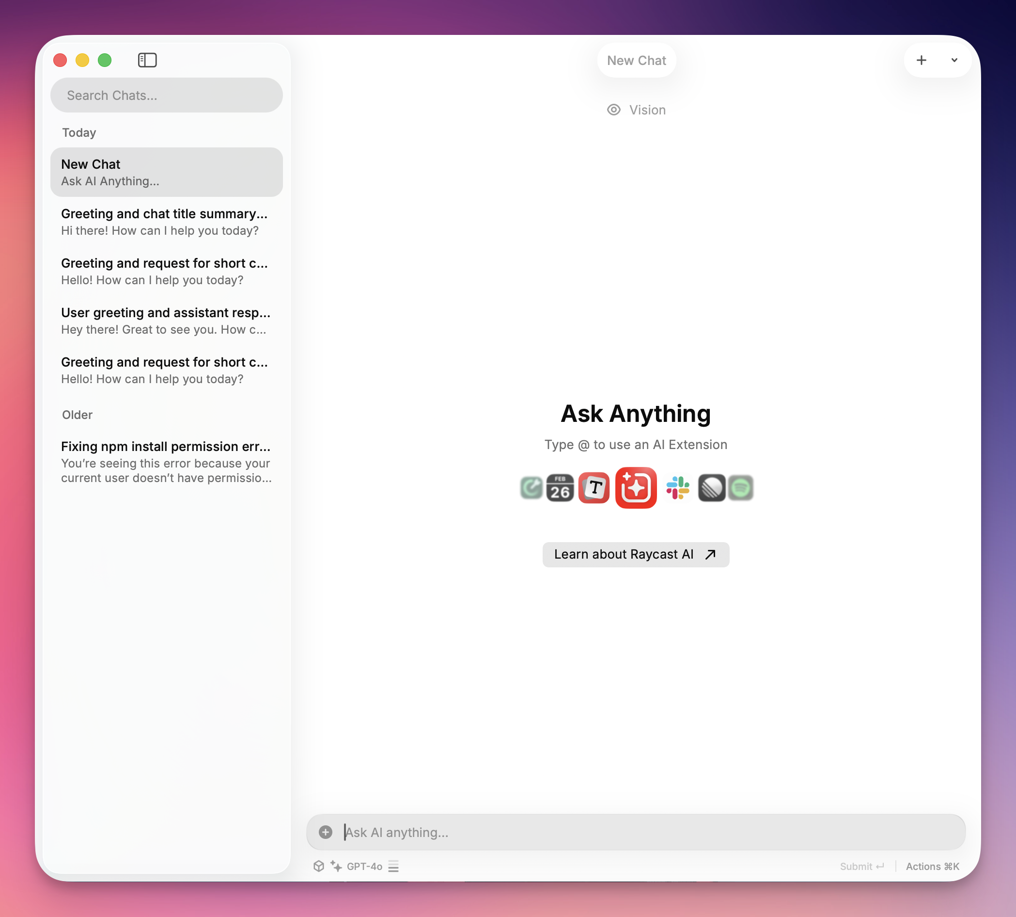The height and width of the screenshot is (917, 1016).
Task: Click the green maximize window control
Action: [x=105, y=60]
